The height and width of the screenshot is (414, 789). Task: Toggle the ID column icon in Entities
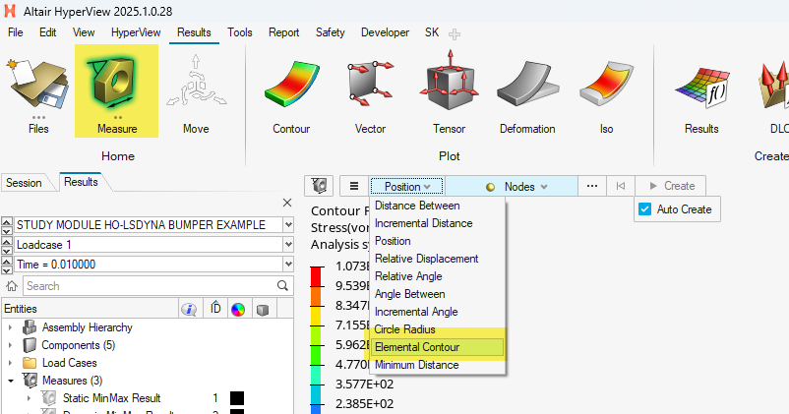[215, 309]
